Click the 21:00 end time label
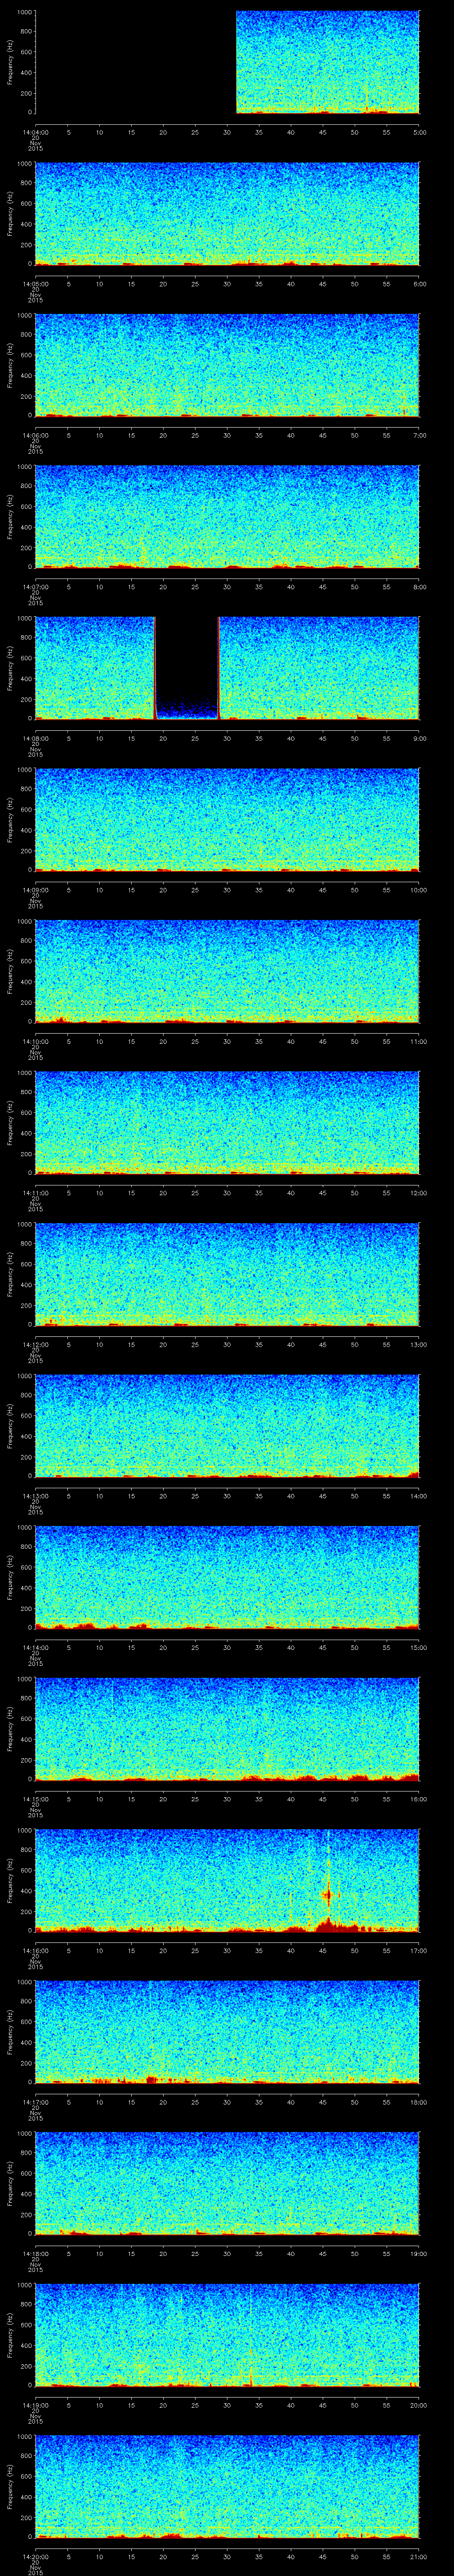454x2576 pixels. (x=418, y=2556)
